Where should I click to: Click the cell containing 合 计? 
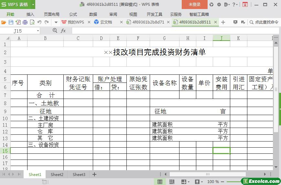point(45,95)
